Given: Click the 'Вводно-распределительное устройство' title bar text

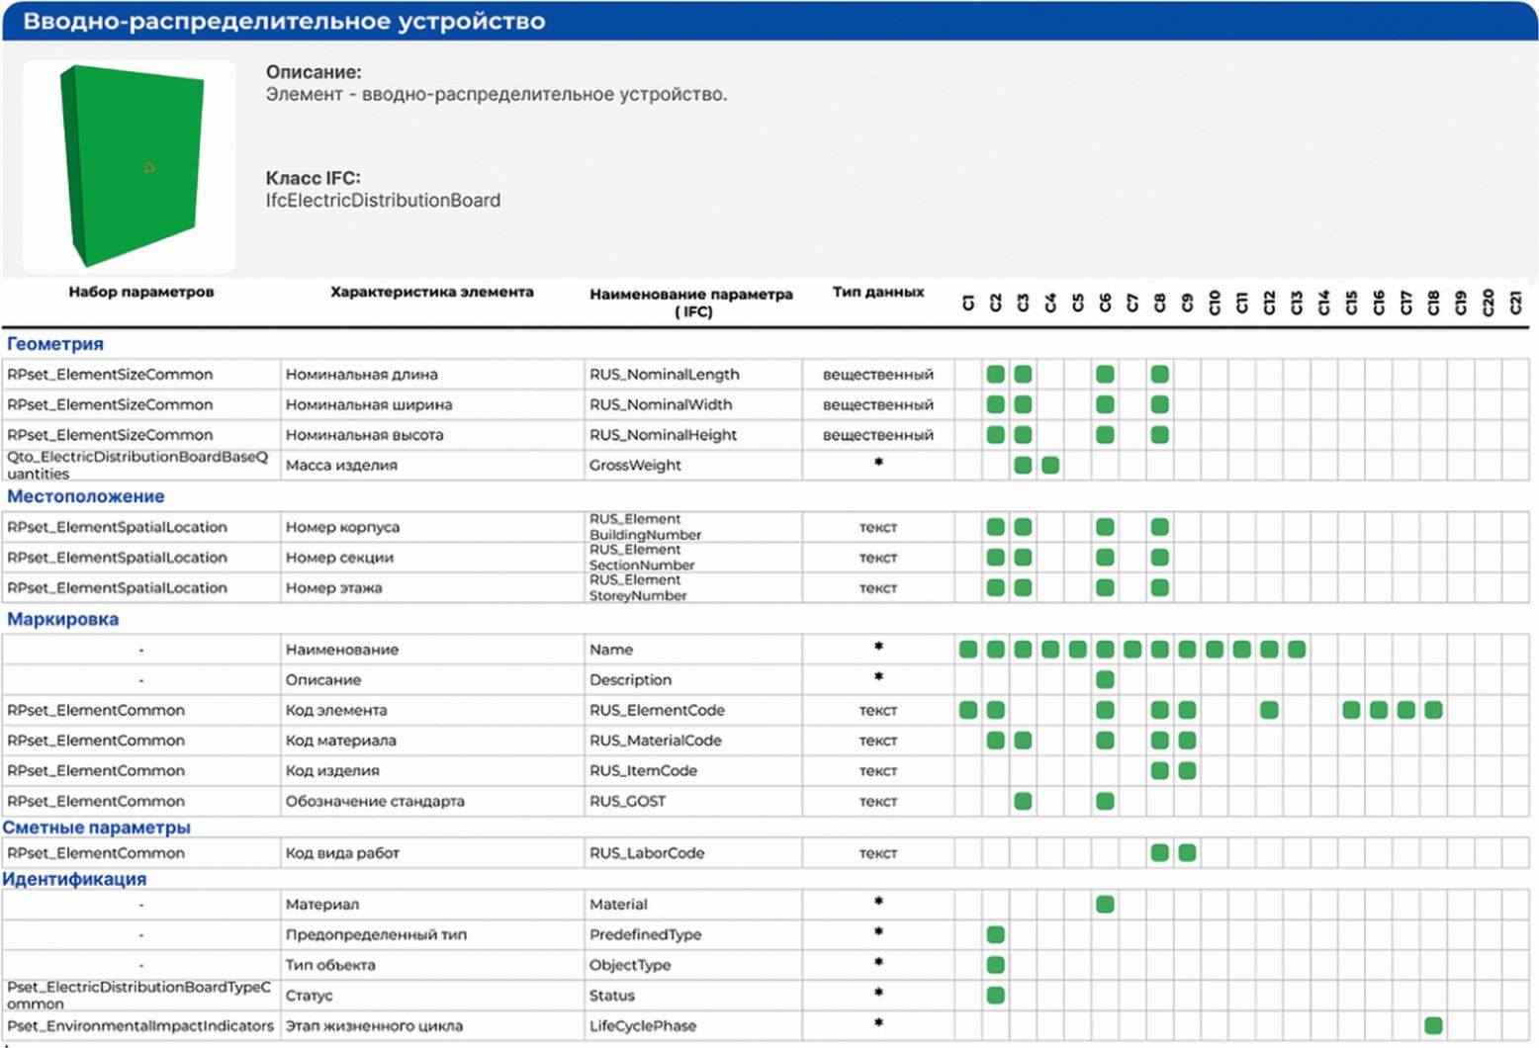Looking at the screenshot, I should click(284, 21).
